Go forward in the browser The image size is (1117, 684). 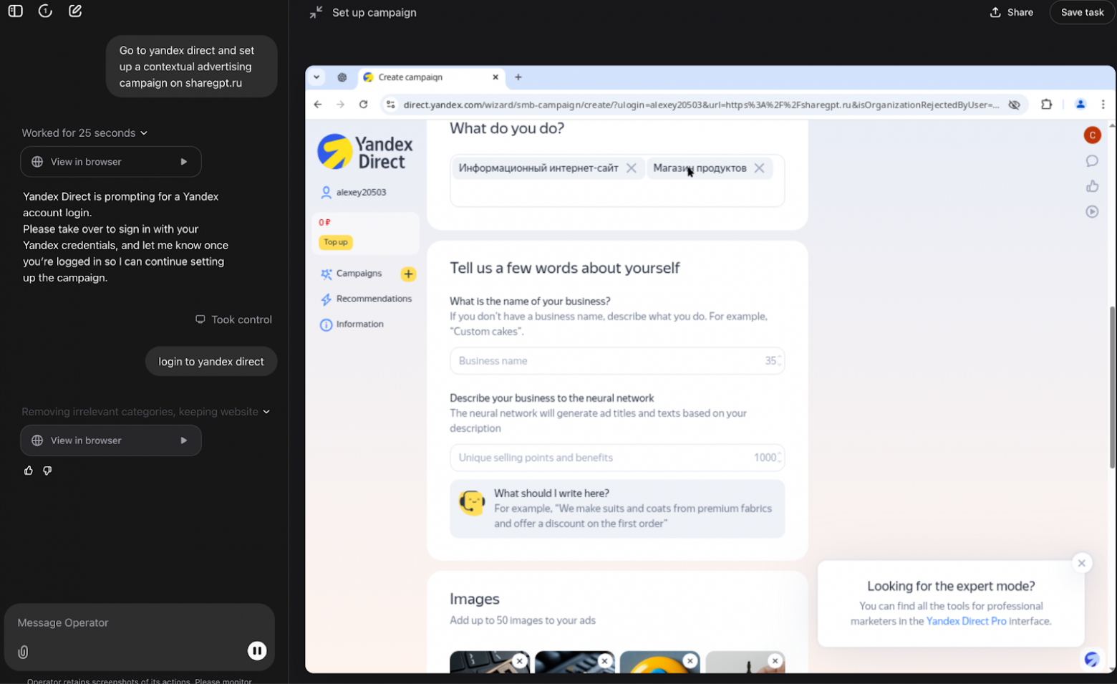[x=341, y=105]
